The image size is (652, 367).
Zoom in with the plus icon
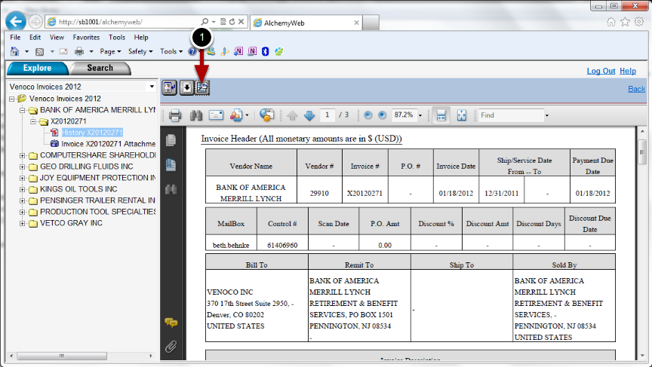(382, 115)
